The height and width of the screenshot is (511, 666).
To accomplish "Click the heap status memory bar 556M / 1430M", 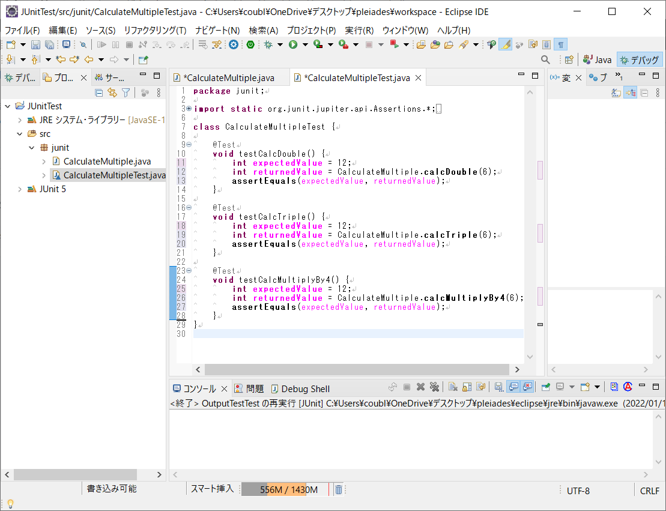I will click(285, 490).
